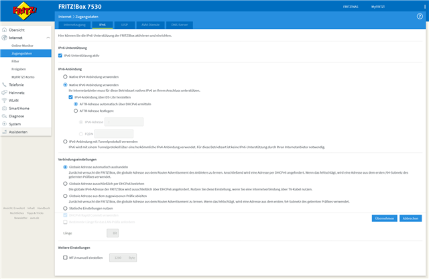429x279 pixels.
Task: Collapse the Internet menu chevron
Action: coord(48,38)
